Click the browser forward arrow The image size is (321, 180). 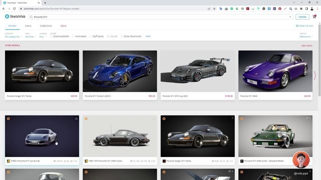point(9,9)
